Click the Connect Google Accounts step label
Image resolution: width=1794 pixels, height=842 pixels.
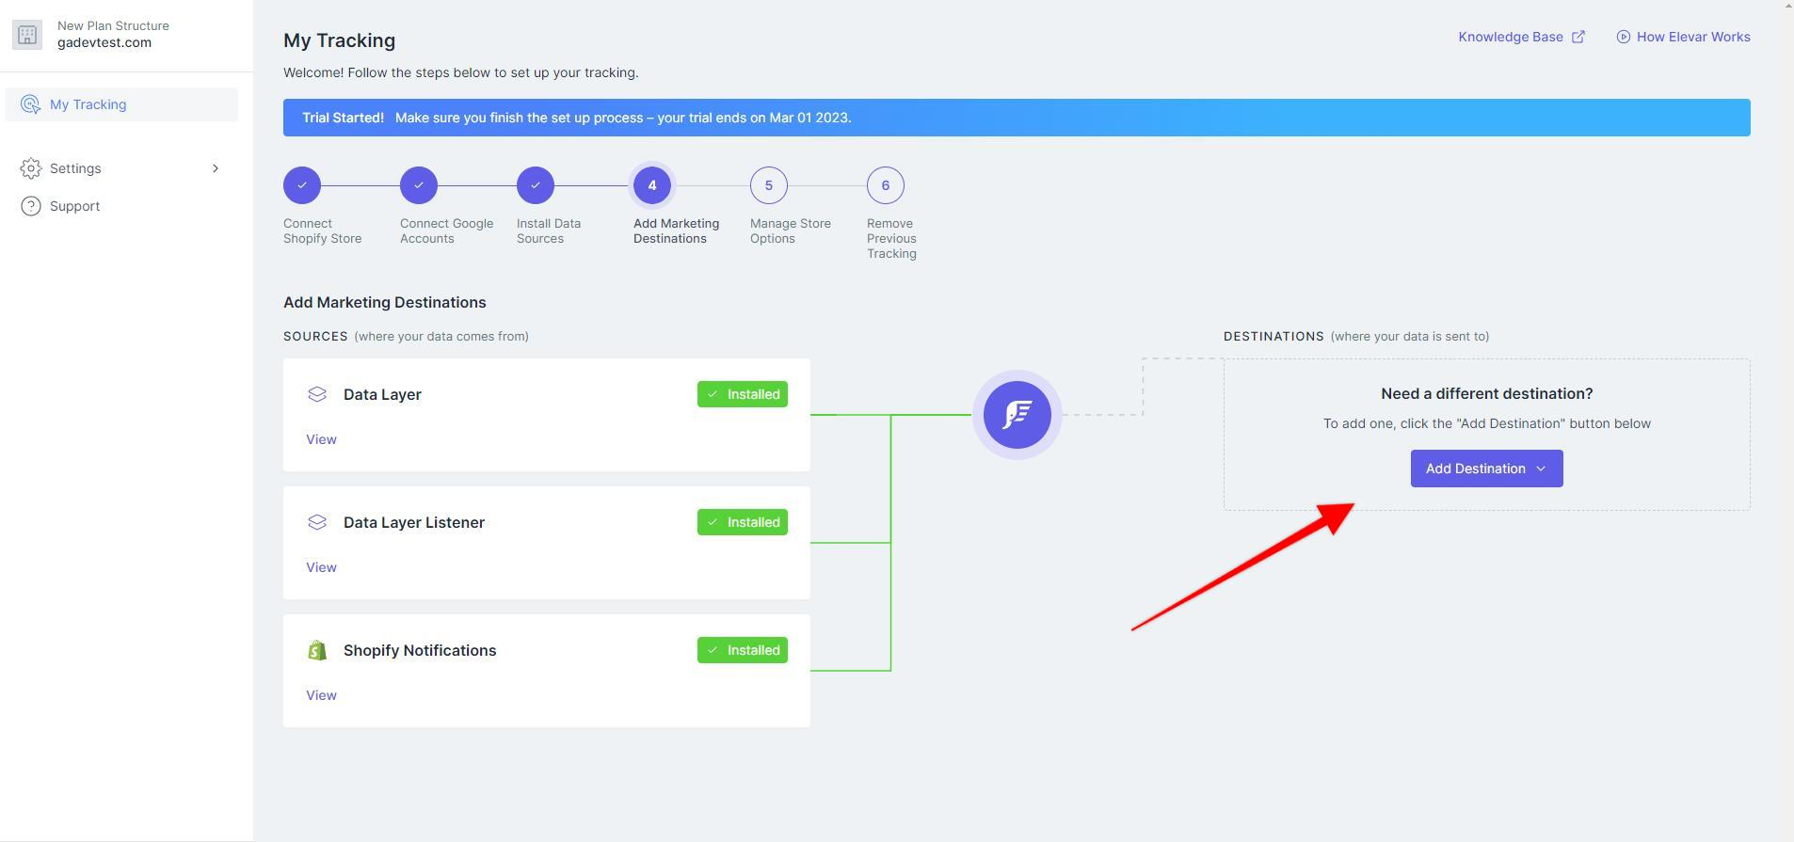[447, 230]
